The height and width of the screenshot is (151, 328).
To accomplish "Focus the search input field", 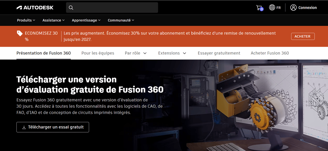I will point(112,8).
